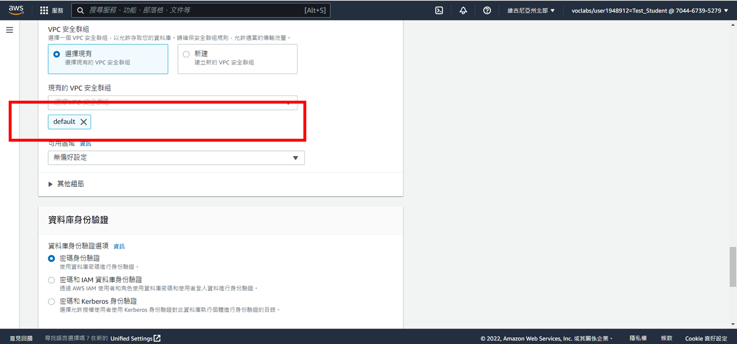Open the 隱私權 footer link
This screenshot has width=737, height=344.
coord(638,338)
